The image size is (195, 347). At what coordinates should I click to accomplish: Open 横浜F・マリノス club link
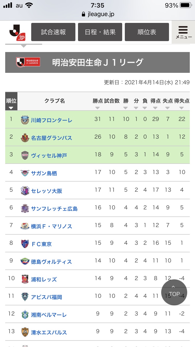tap(51, 226)
